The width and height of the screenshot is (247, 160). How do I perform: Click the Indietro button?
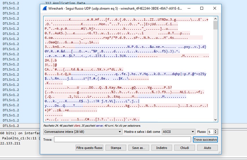point(162,148)
